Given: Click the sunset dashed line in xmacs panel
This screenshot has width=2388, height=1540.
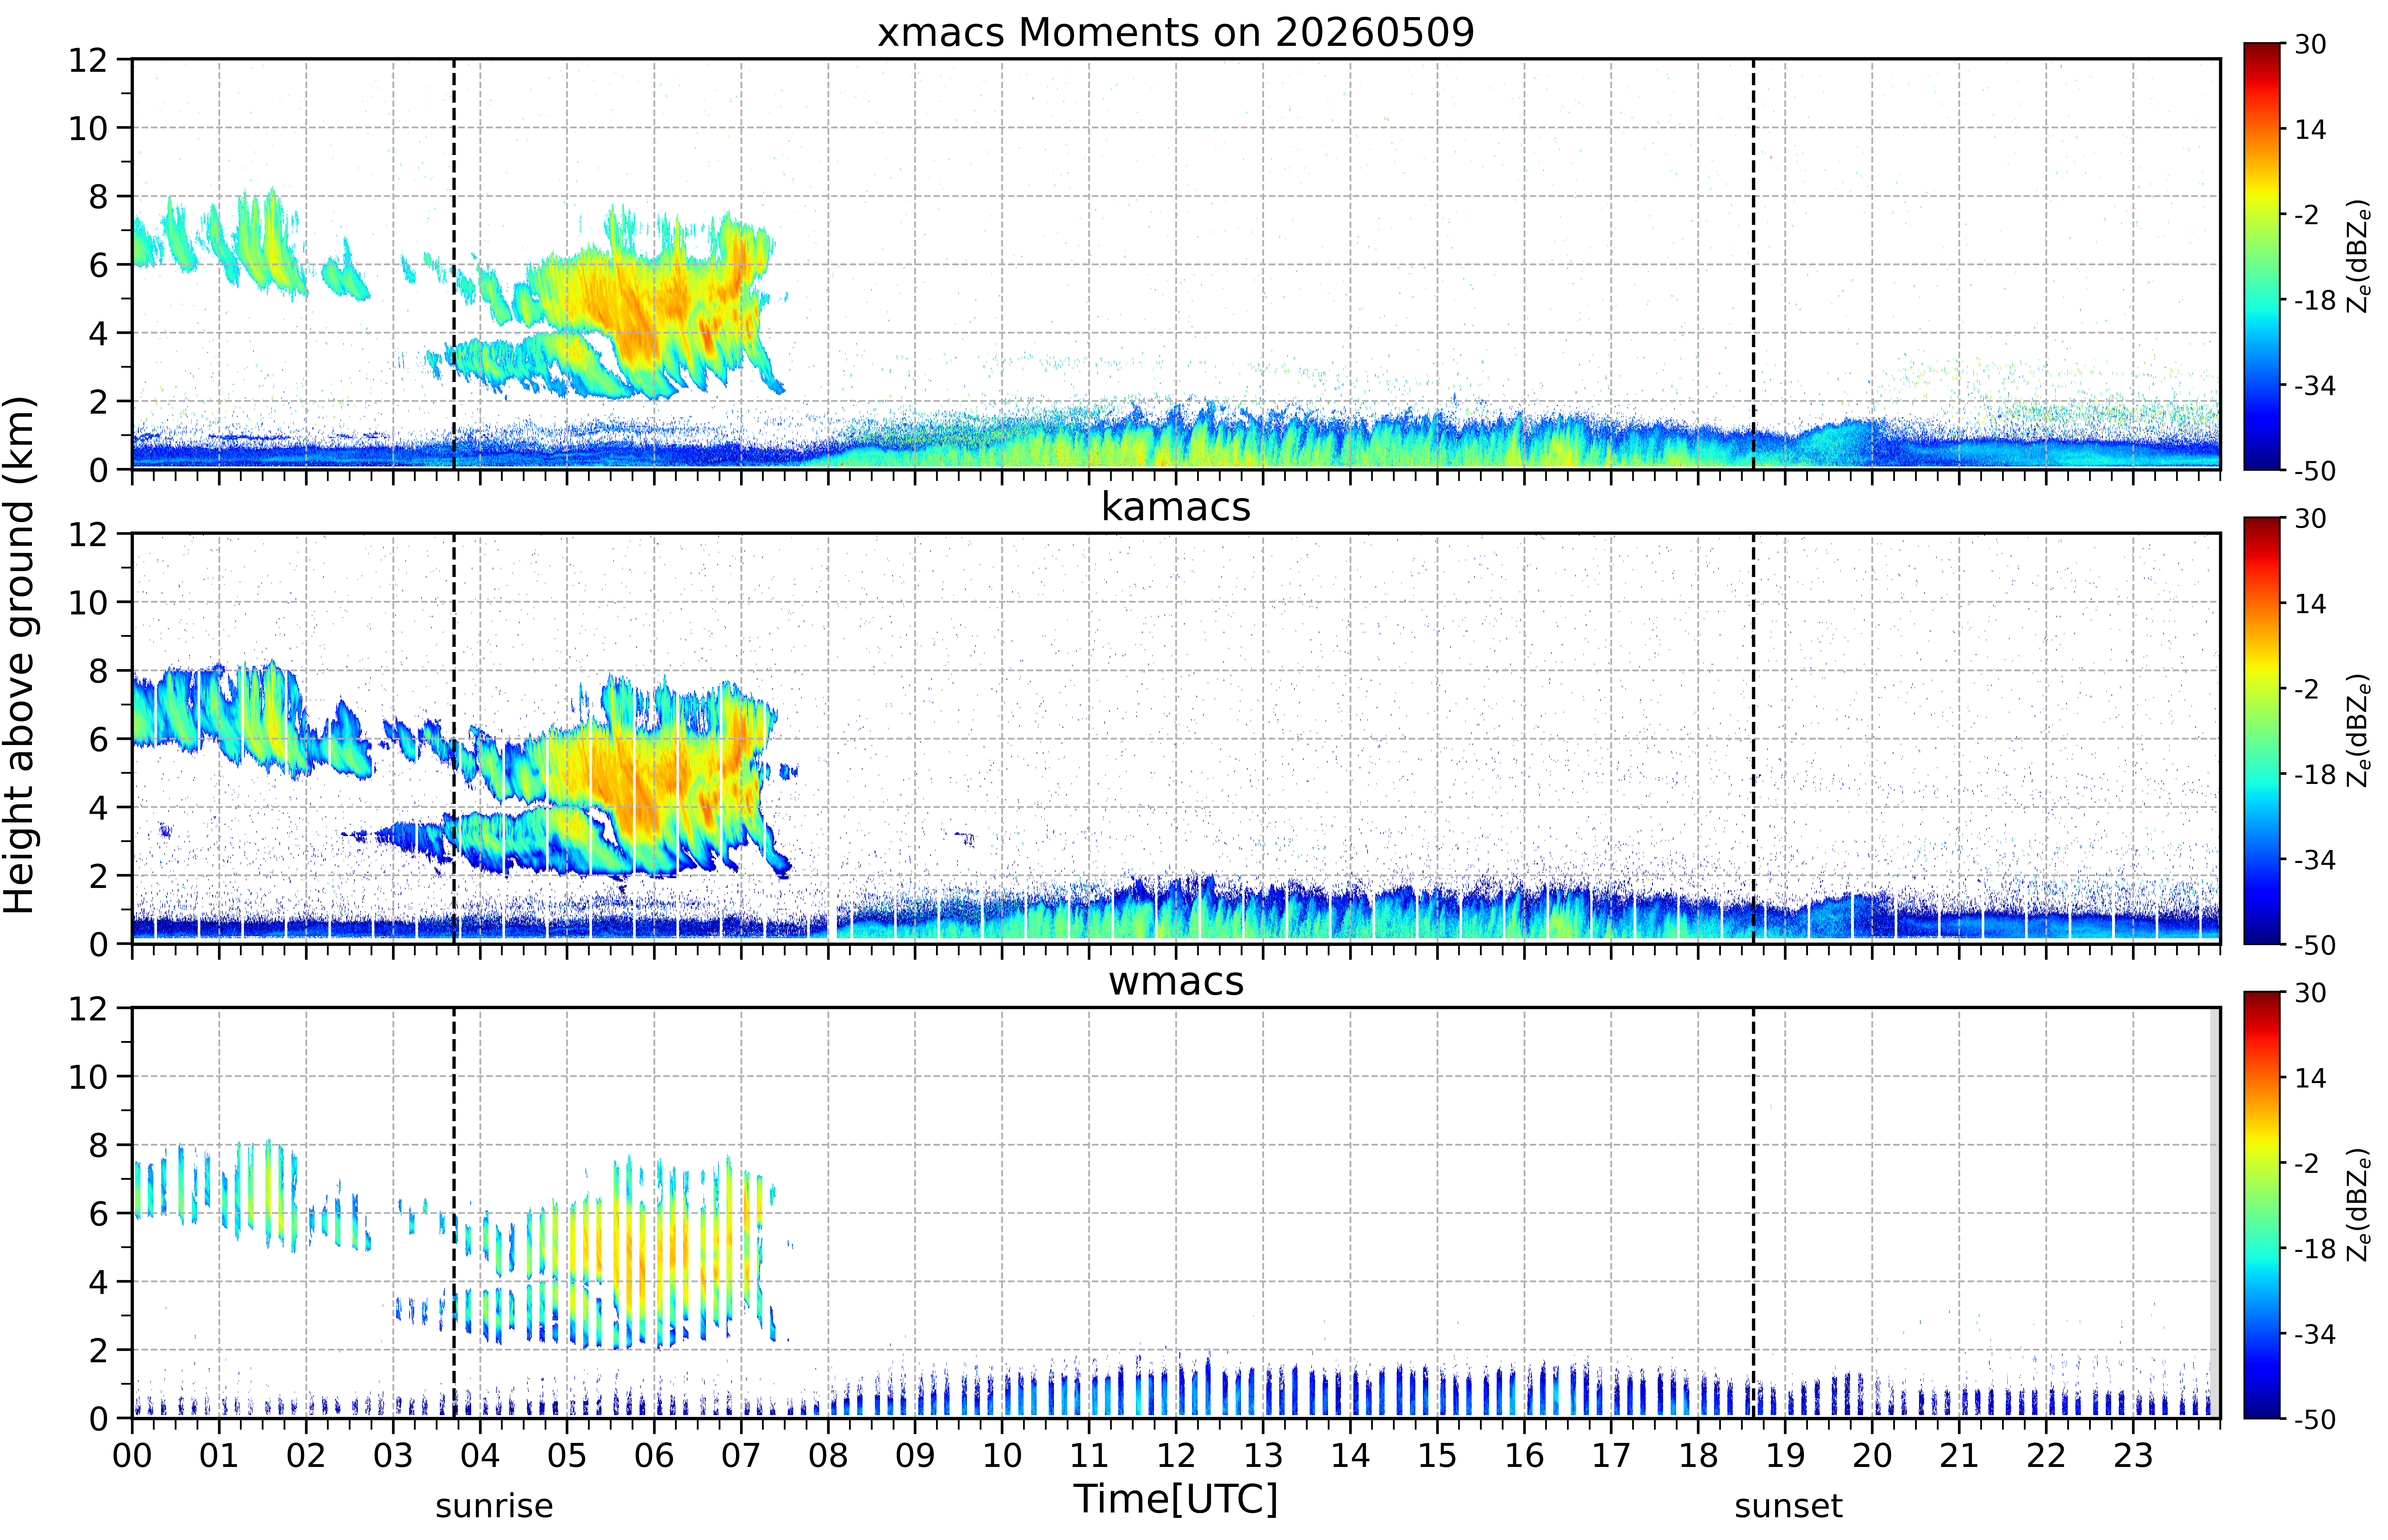Looking at the screenshot, I should (x=1754, y=264).
